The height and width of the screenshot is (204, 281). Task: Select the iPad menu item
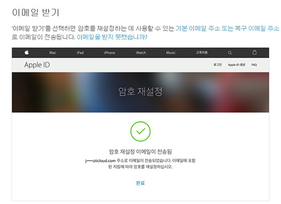pos(80,53)
